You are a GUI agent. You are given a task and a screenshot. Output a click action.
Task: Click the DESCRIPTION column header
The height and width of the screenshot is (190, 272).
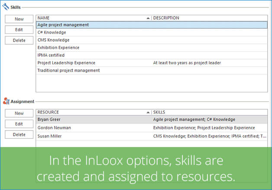click(210, 18)
